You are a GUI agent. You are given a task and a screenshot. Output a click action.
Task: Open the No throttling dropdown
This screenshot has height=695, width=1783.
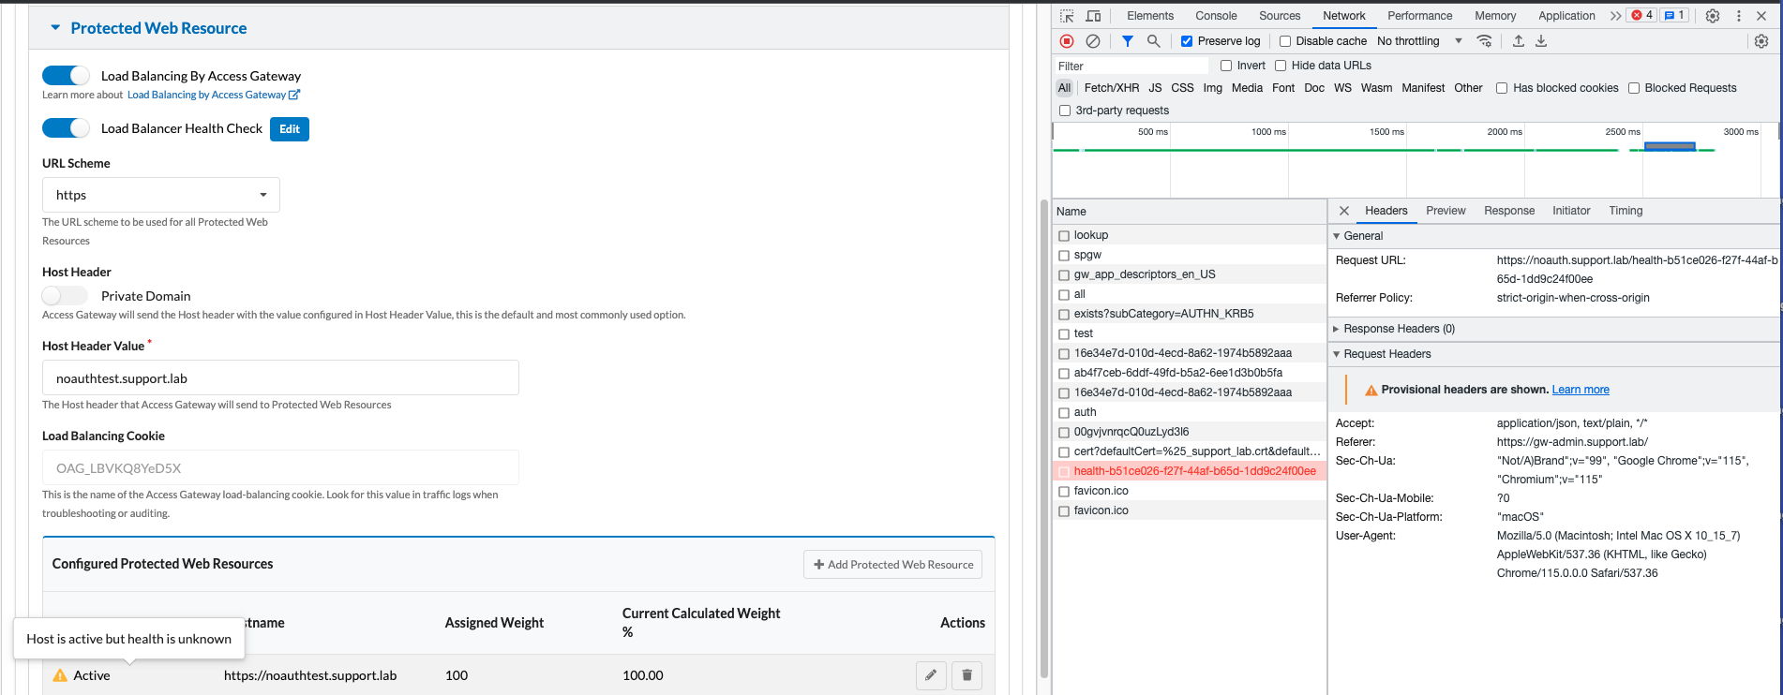coord(1419,41)
